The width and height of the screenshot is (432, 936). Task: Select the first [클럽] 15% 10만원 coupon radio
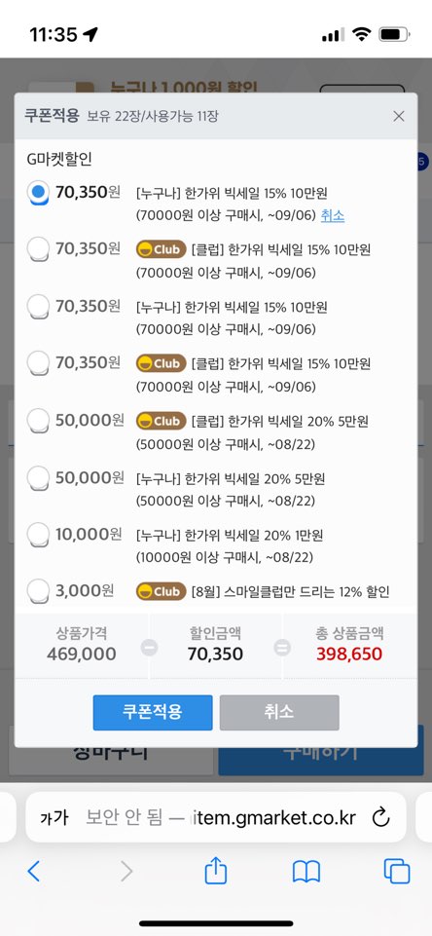click(x=38, y=249)
